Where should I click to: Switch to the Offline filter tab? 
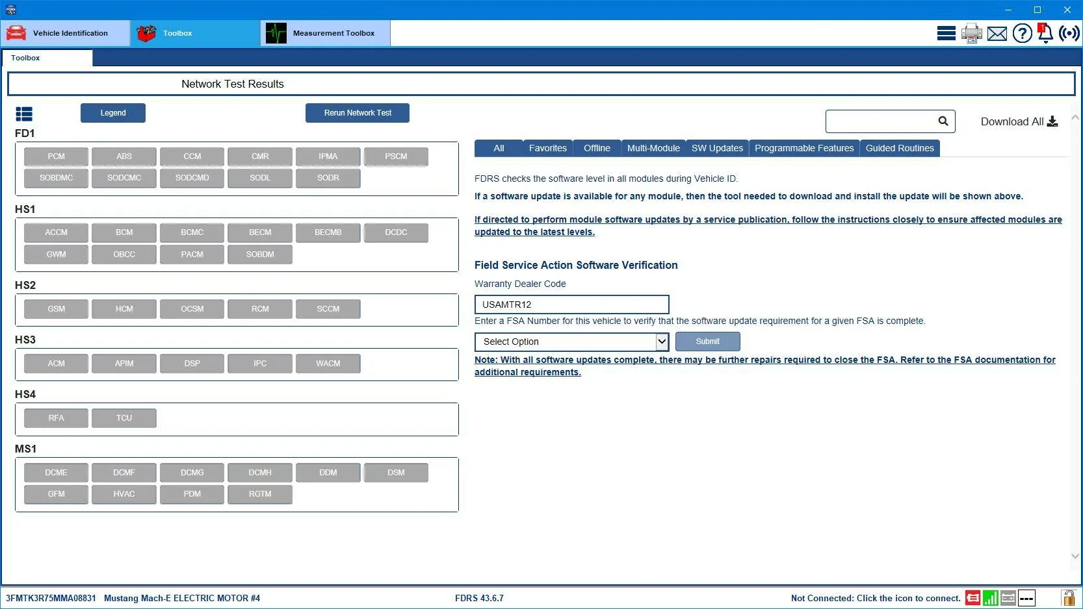(x=597, y=148)
